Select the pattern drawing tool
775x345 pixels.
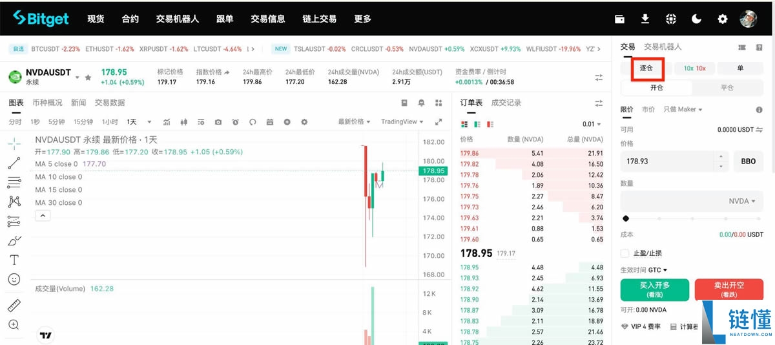click(x=14, y=202)
